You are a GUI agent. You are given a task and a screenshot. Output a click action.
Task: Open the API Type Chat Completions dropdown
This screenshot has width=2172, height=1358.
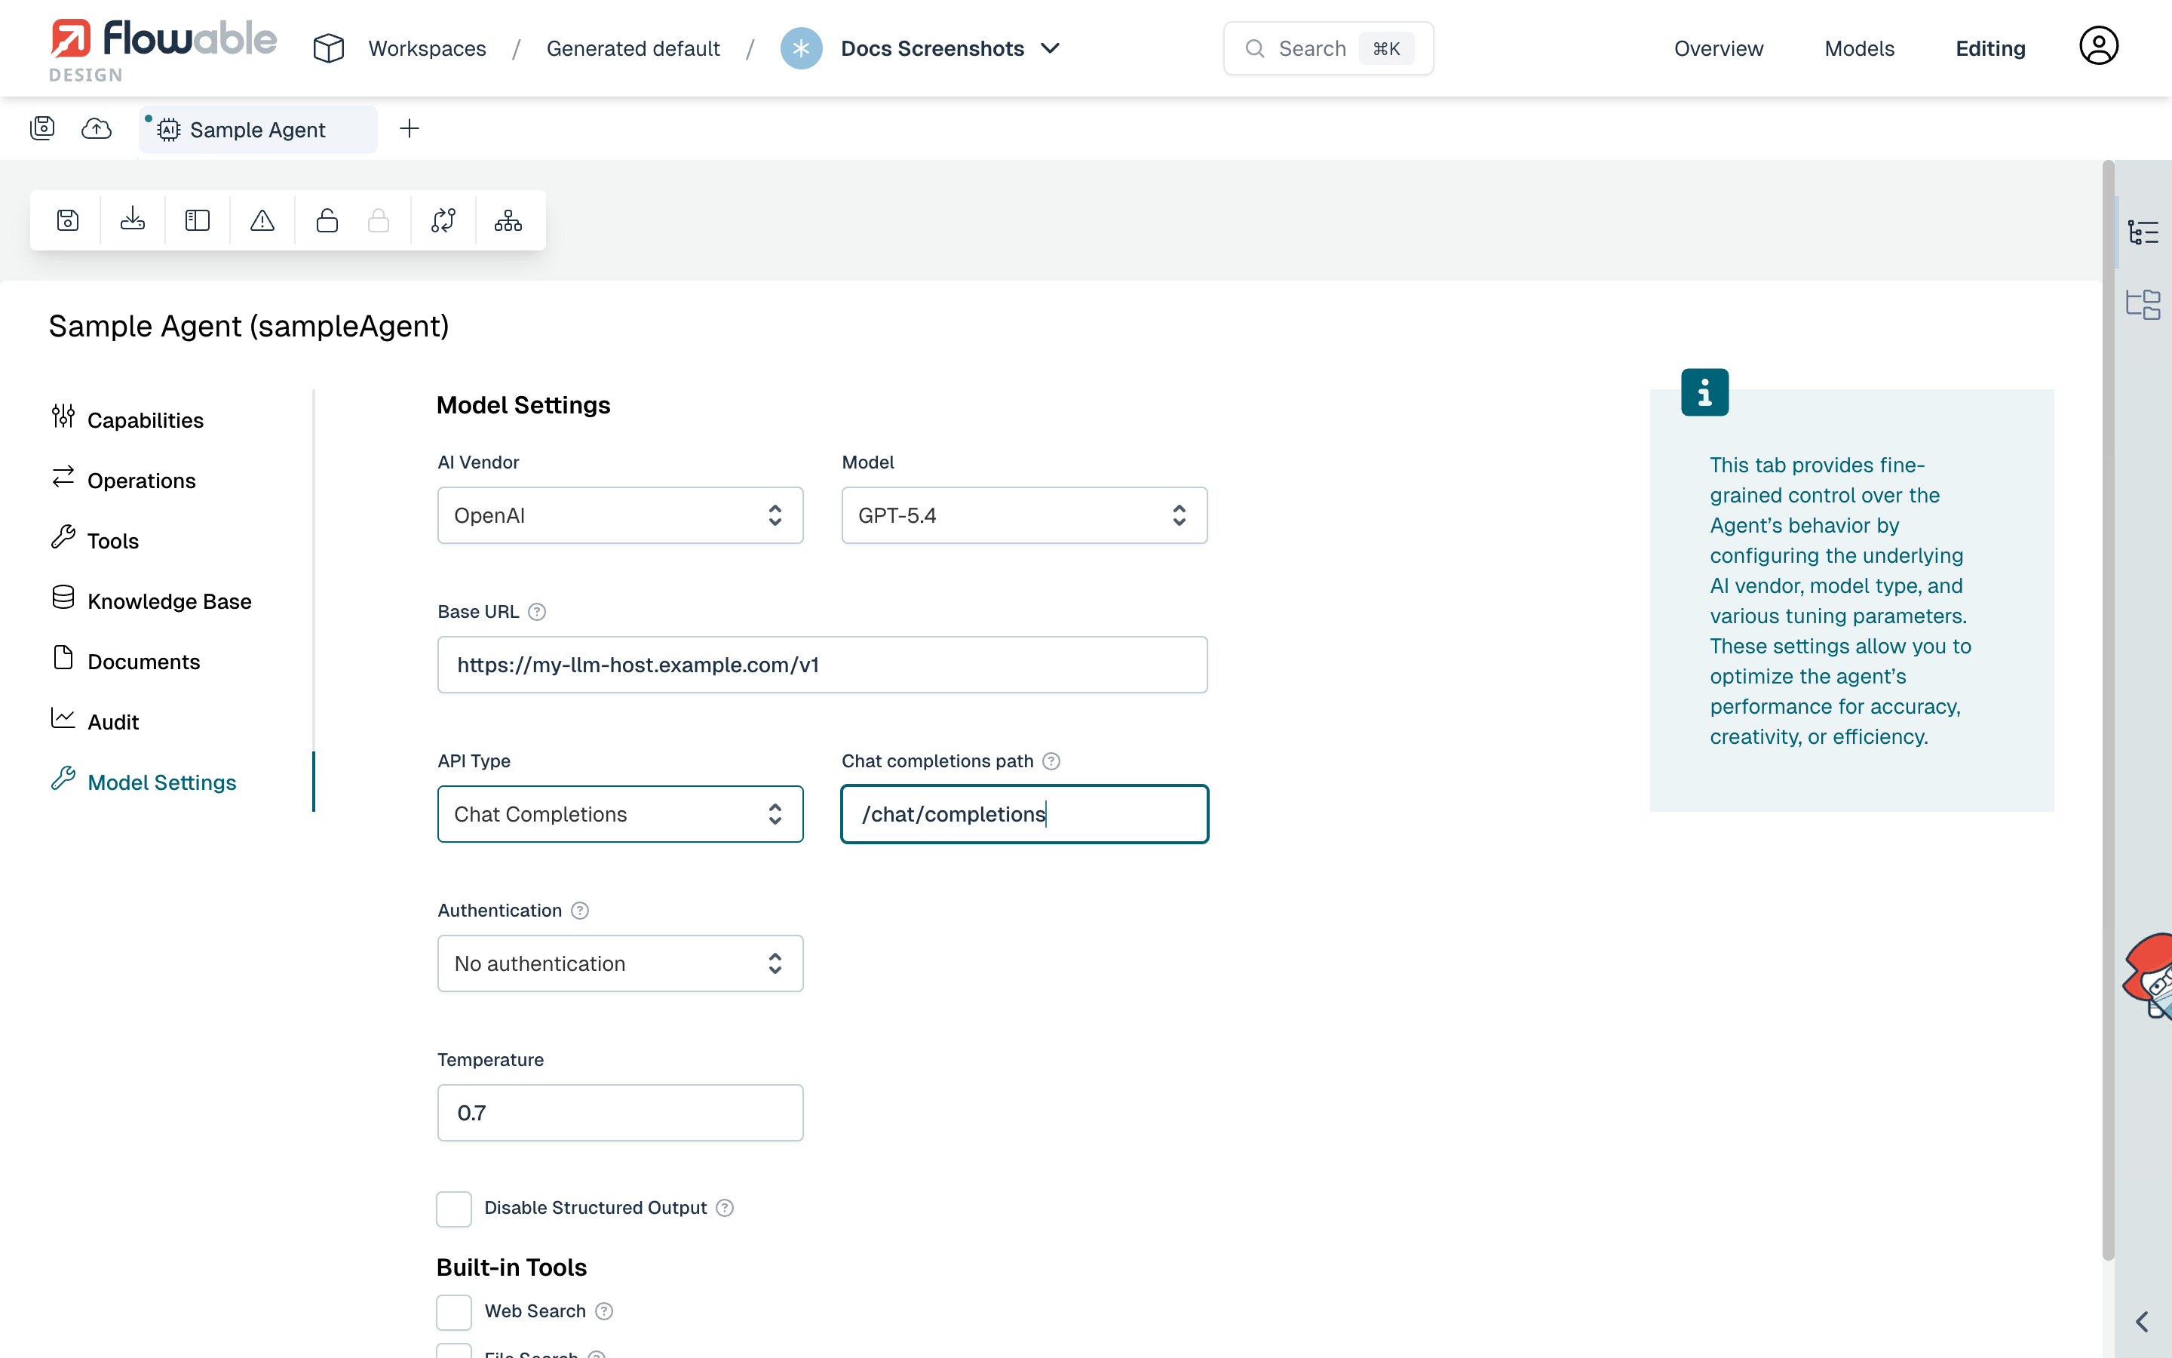(x=620, y=815)
